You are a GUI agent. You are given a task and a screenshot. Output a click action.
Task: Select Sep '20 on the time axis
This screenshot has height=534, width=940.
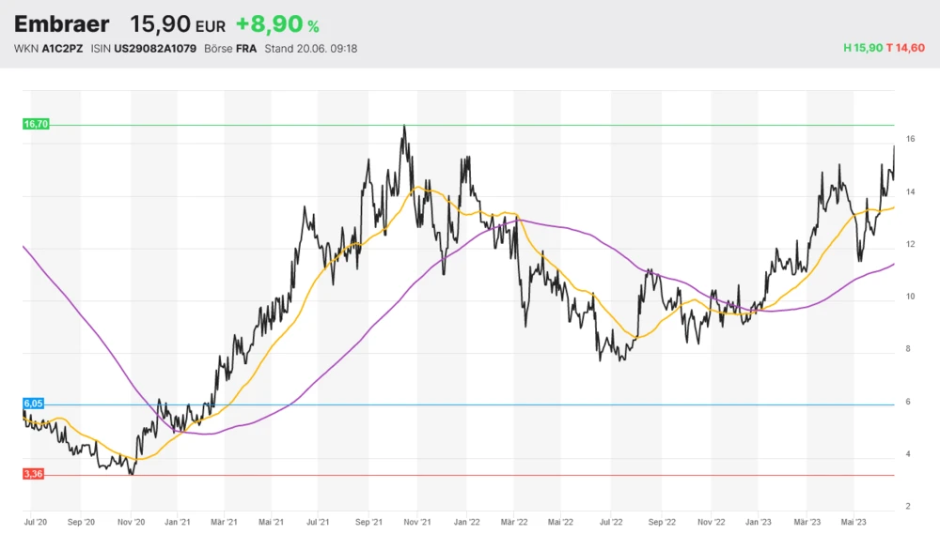[x=83, y=518]
